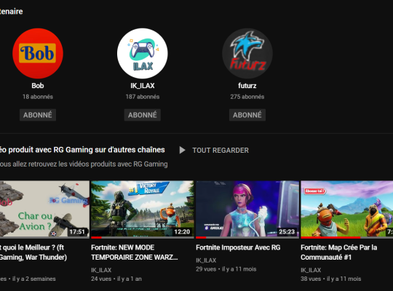The height and width of the screenshot is (291, 393).
Task: Open video title Fortnite: NEW MODE TEMPORAIRE ZONE WARZ
Action: (135, 252)
